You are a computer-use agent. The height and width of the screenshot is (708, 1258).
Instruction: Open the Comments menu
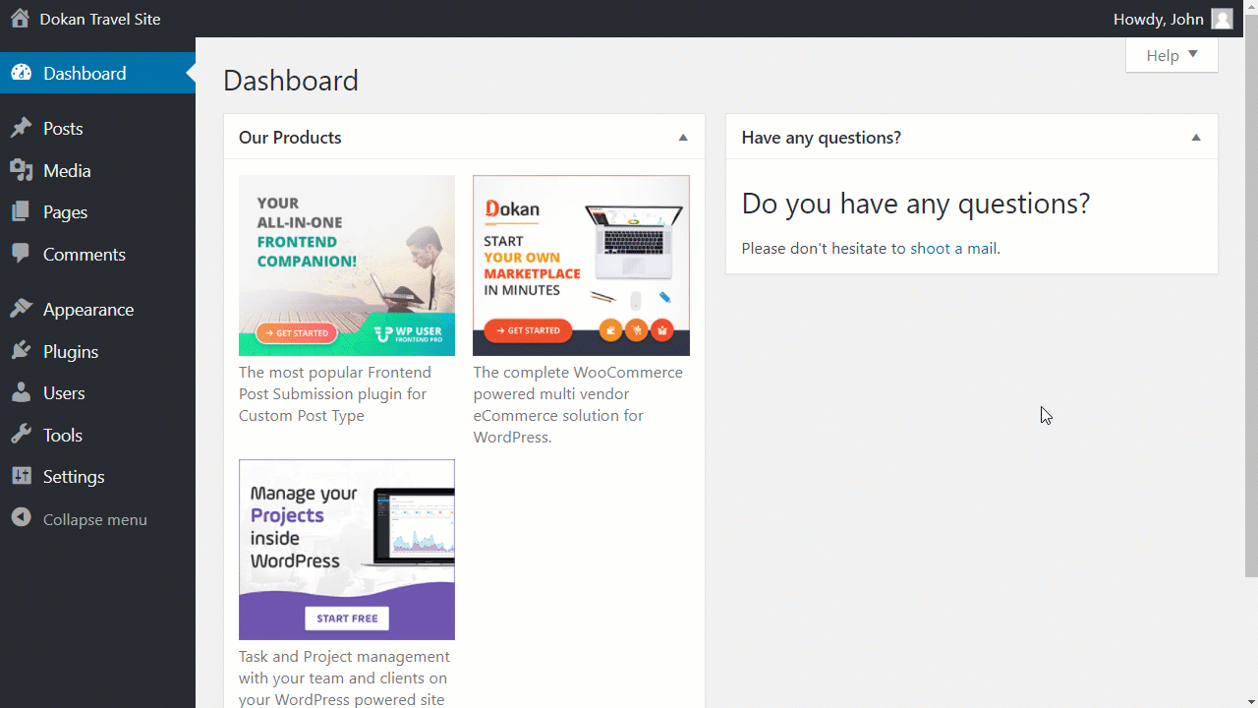(x=98, y=254)
